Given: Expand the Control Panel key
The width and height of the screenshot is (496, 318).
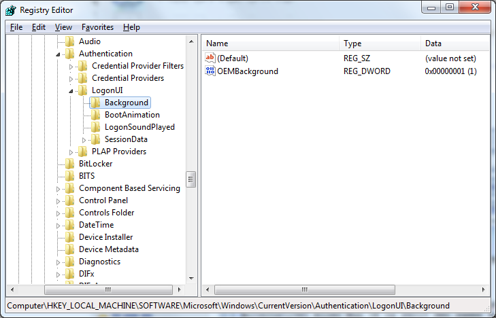Looking at the screenshot, I should click(58, 201).
